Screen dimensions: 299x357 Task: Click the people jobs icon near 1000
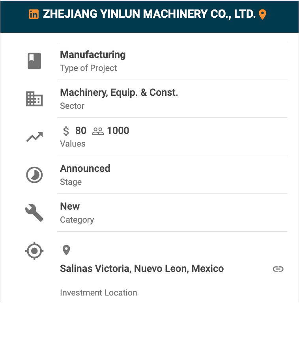[x=97, y=131]
